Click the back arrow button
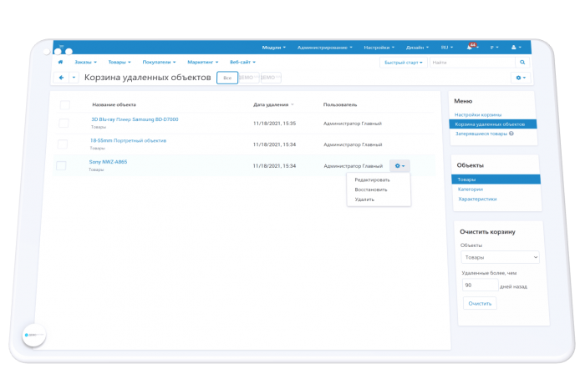The width and height of the screenshot is (585, 389). point(61,78)
